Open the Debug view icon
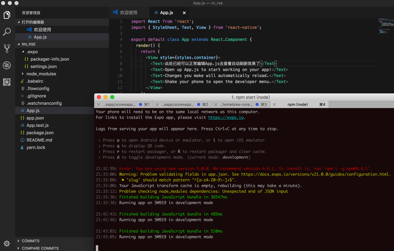 (7, 65)
